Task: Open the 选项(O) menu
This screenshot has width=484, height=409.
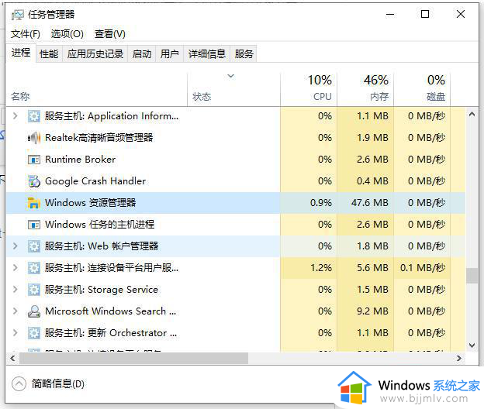Action: coord(67,34)
